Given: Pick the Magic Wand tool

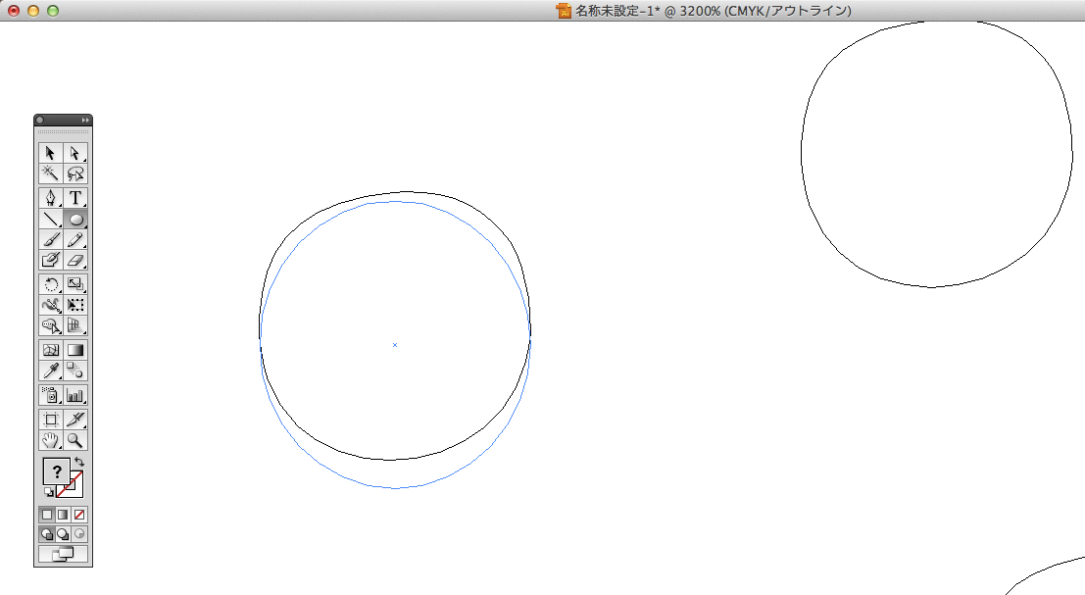Looking at the screenshot, I should 51,174.
